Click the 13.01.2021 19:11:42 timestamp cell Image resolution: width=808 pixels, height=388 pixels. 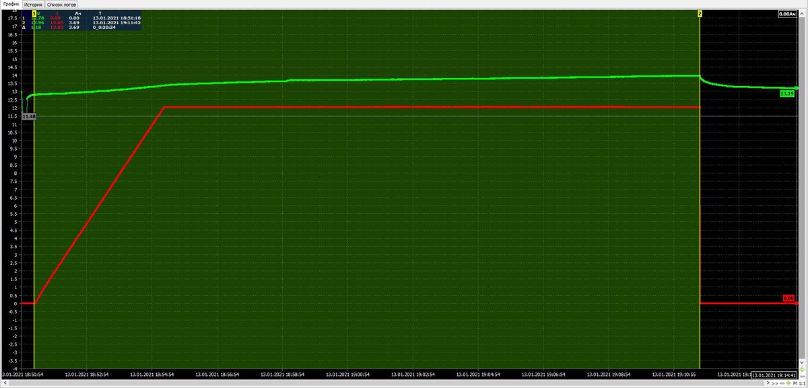coord(116,23)
